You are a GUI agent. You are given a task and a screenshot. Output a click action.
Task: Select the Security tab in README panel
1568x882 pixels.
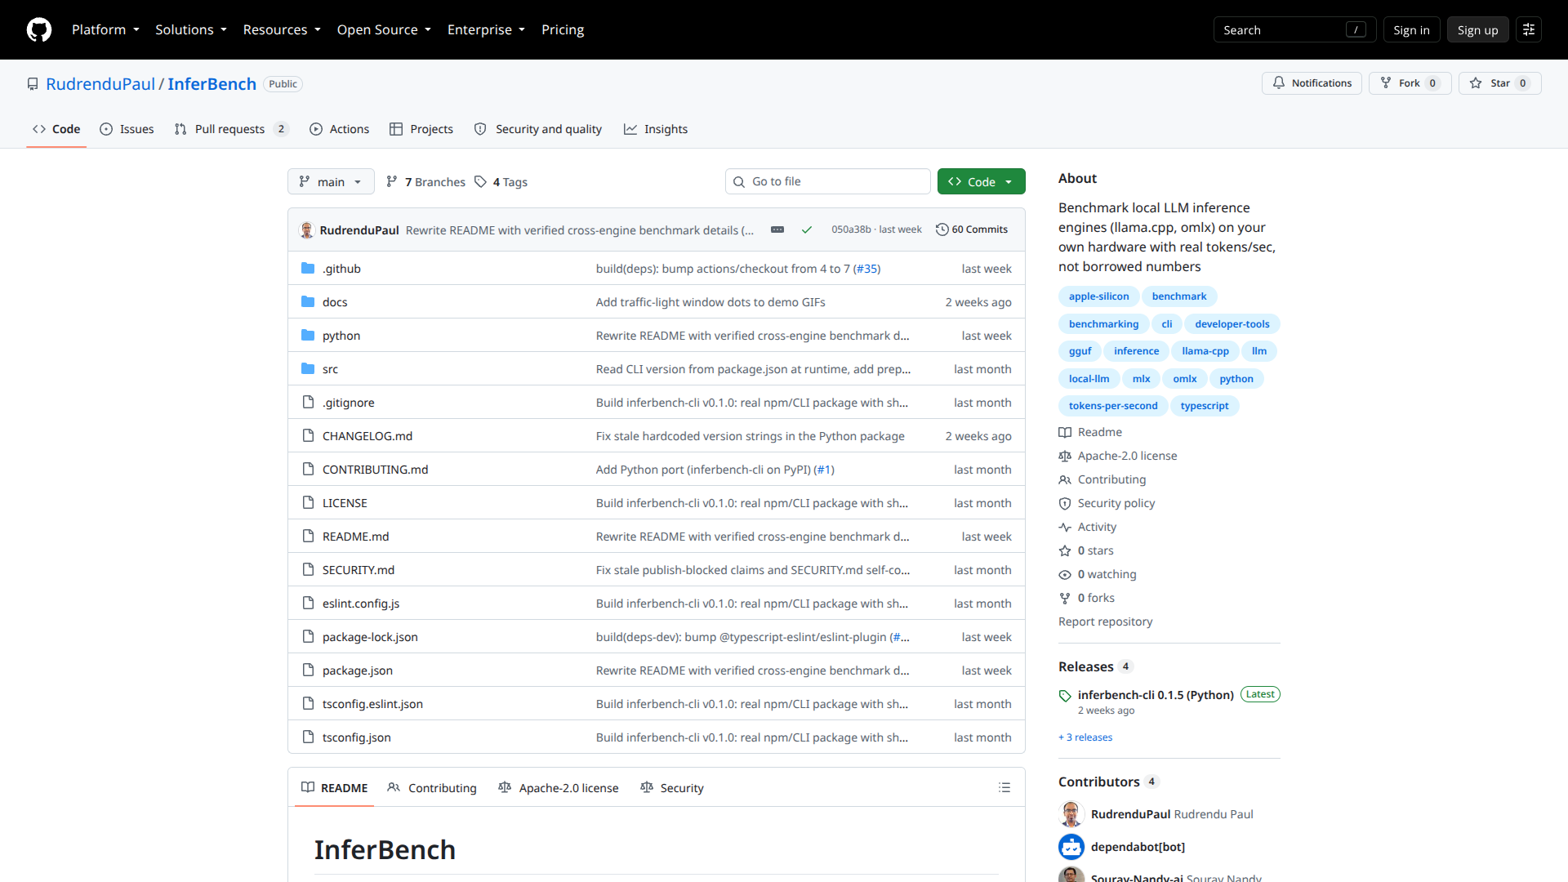(x=672, y=788)
